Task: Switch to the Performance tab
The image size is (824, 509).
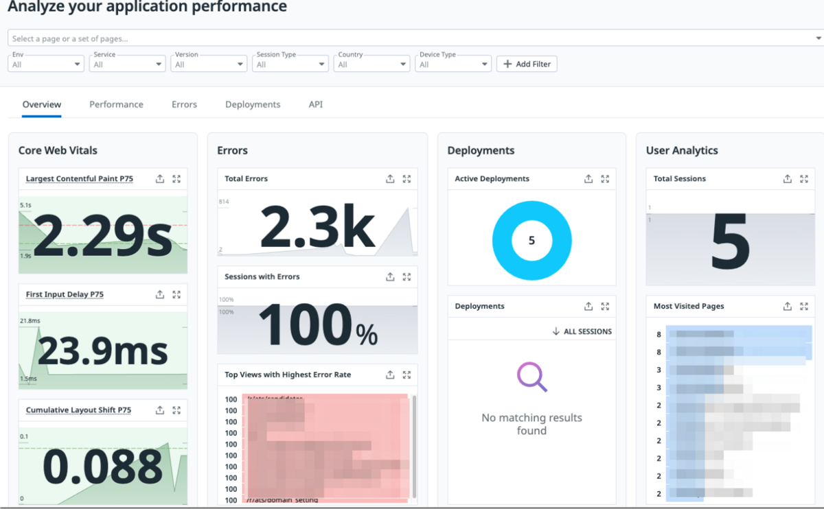Action: tap(116, 105)
